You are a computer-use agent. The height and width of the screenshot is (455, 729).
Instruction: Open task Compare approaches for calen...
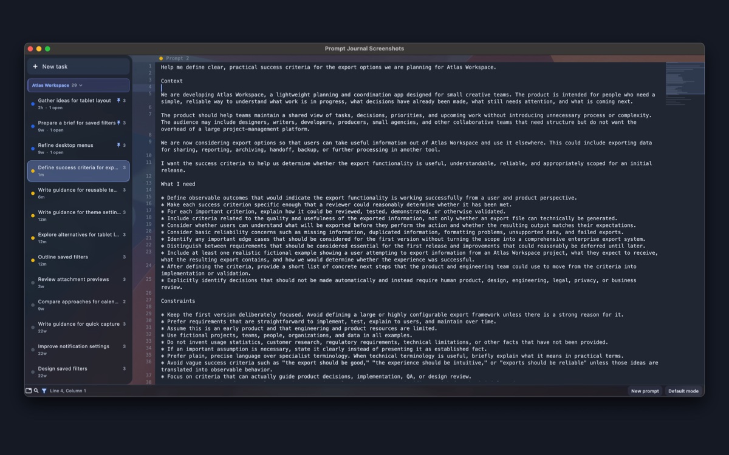coord(78,305)
